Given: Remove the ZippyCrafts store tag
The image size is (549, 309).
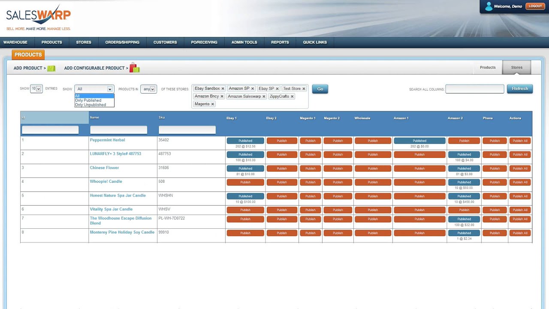Looking at the screenshot, I should [292, 97].
